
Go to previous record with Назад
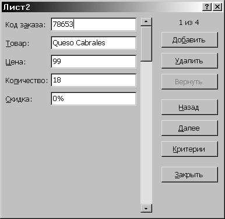click(189, 107)
